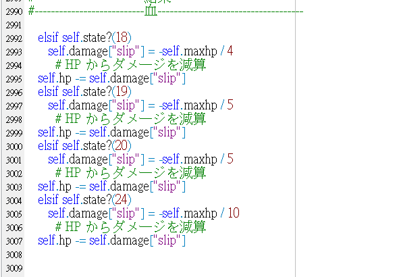Viewport: 399px width, 277px height.
Task: Click 'maxhp / 5' on line 3001
Action: [x=209, y=159]
